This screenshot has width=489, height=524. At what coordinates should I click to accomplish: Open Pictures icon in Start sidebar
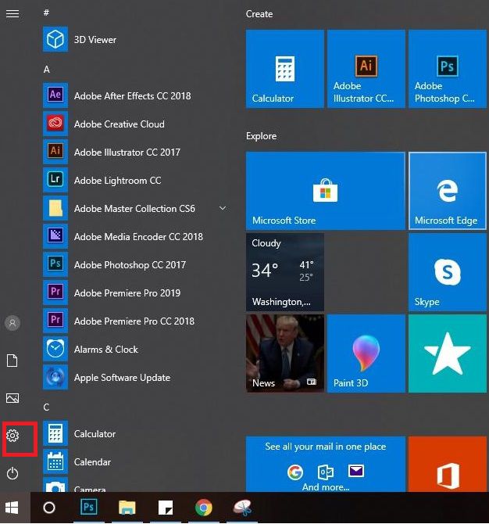(x=12, y=398)
